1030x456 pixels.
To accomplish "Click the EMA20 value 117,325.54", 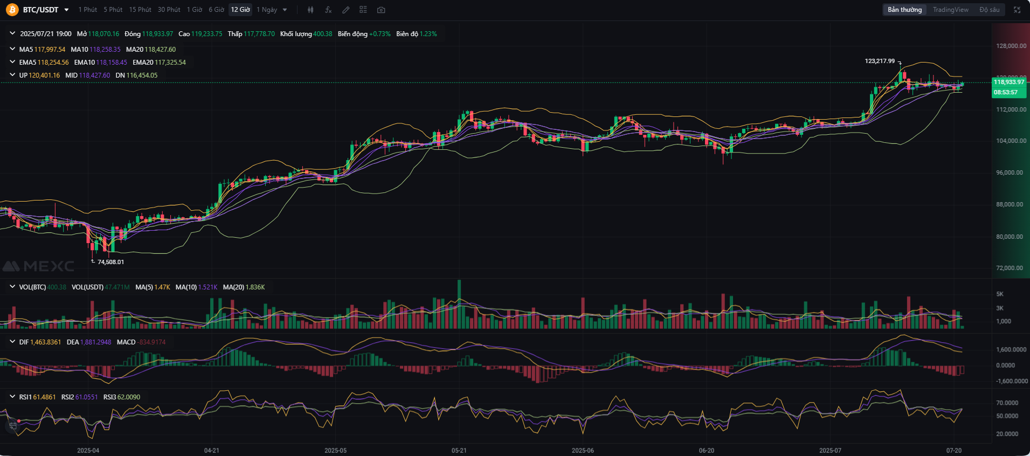I will (x=170, y=62).
